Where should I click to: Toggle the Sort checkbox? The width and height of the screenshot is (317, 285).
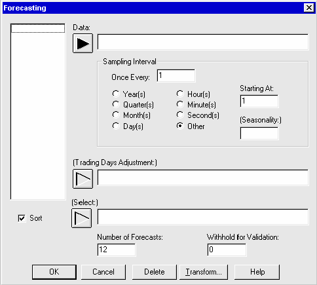(22, 218)
